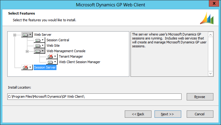This screenshot has height=125, width=221.
Task: Click the Web Management Console drive icon
Action: pos(39,51)
